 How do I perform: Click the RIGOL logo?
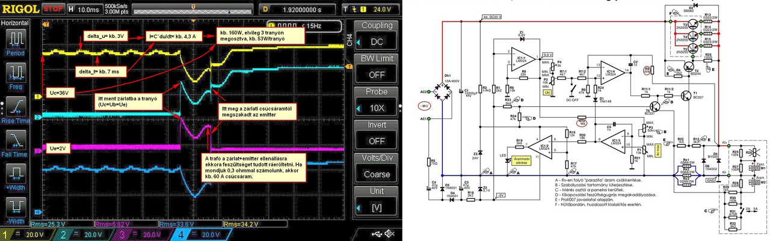pyautogui.click(x=20, y=9)
